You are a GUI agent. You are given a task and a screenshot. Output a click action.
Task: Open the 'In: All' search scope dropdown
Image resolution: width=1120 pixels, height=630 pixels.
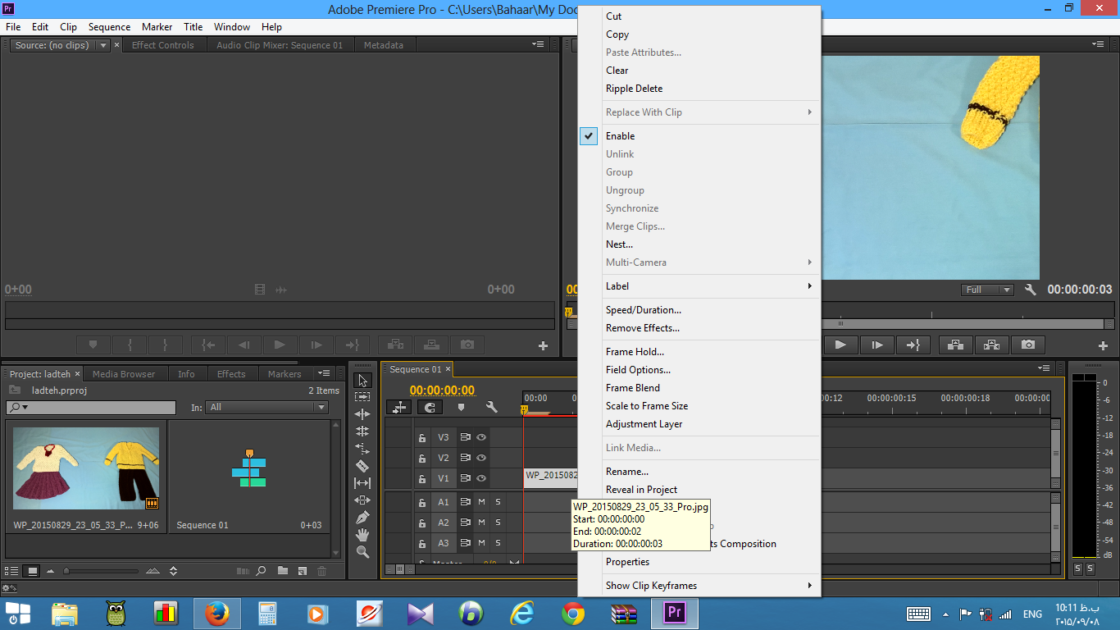266,407
